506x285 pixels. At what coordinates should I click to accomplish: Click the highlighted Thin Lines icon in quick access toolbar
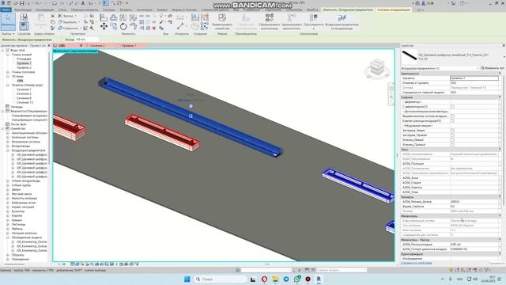coord(105,3)
